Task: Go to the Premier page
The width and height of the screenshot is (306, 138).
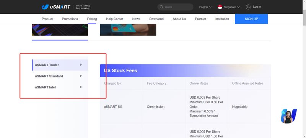Action: (200, 19)
